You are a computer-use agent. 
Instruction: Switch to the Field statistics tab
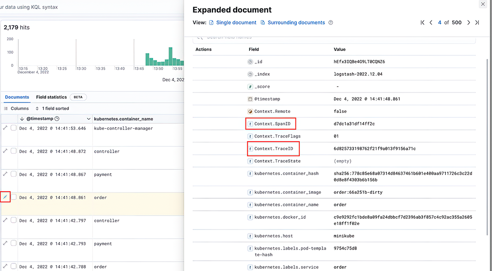[x=51, y=97]
